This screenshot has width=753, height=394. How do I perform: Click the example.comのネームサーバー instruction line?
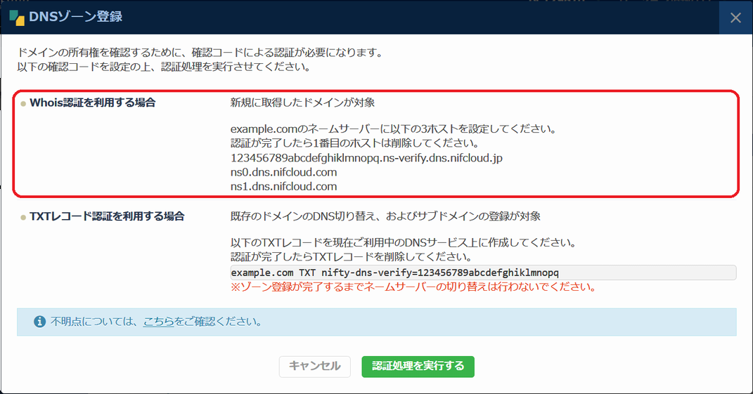pyautogui.click(x=393, y=129)
